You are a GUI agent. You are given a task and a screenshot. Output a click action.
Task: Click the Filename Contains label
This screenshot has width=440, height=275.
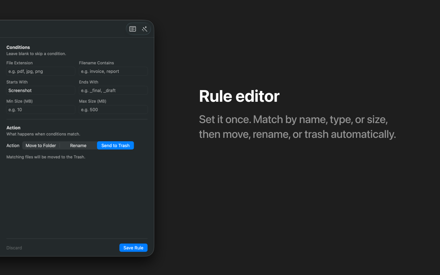97,63
